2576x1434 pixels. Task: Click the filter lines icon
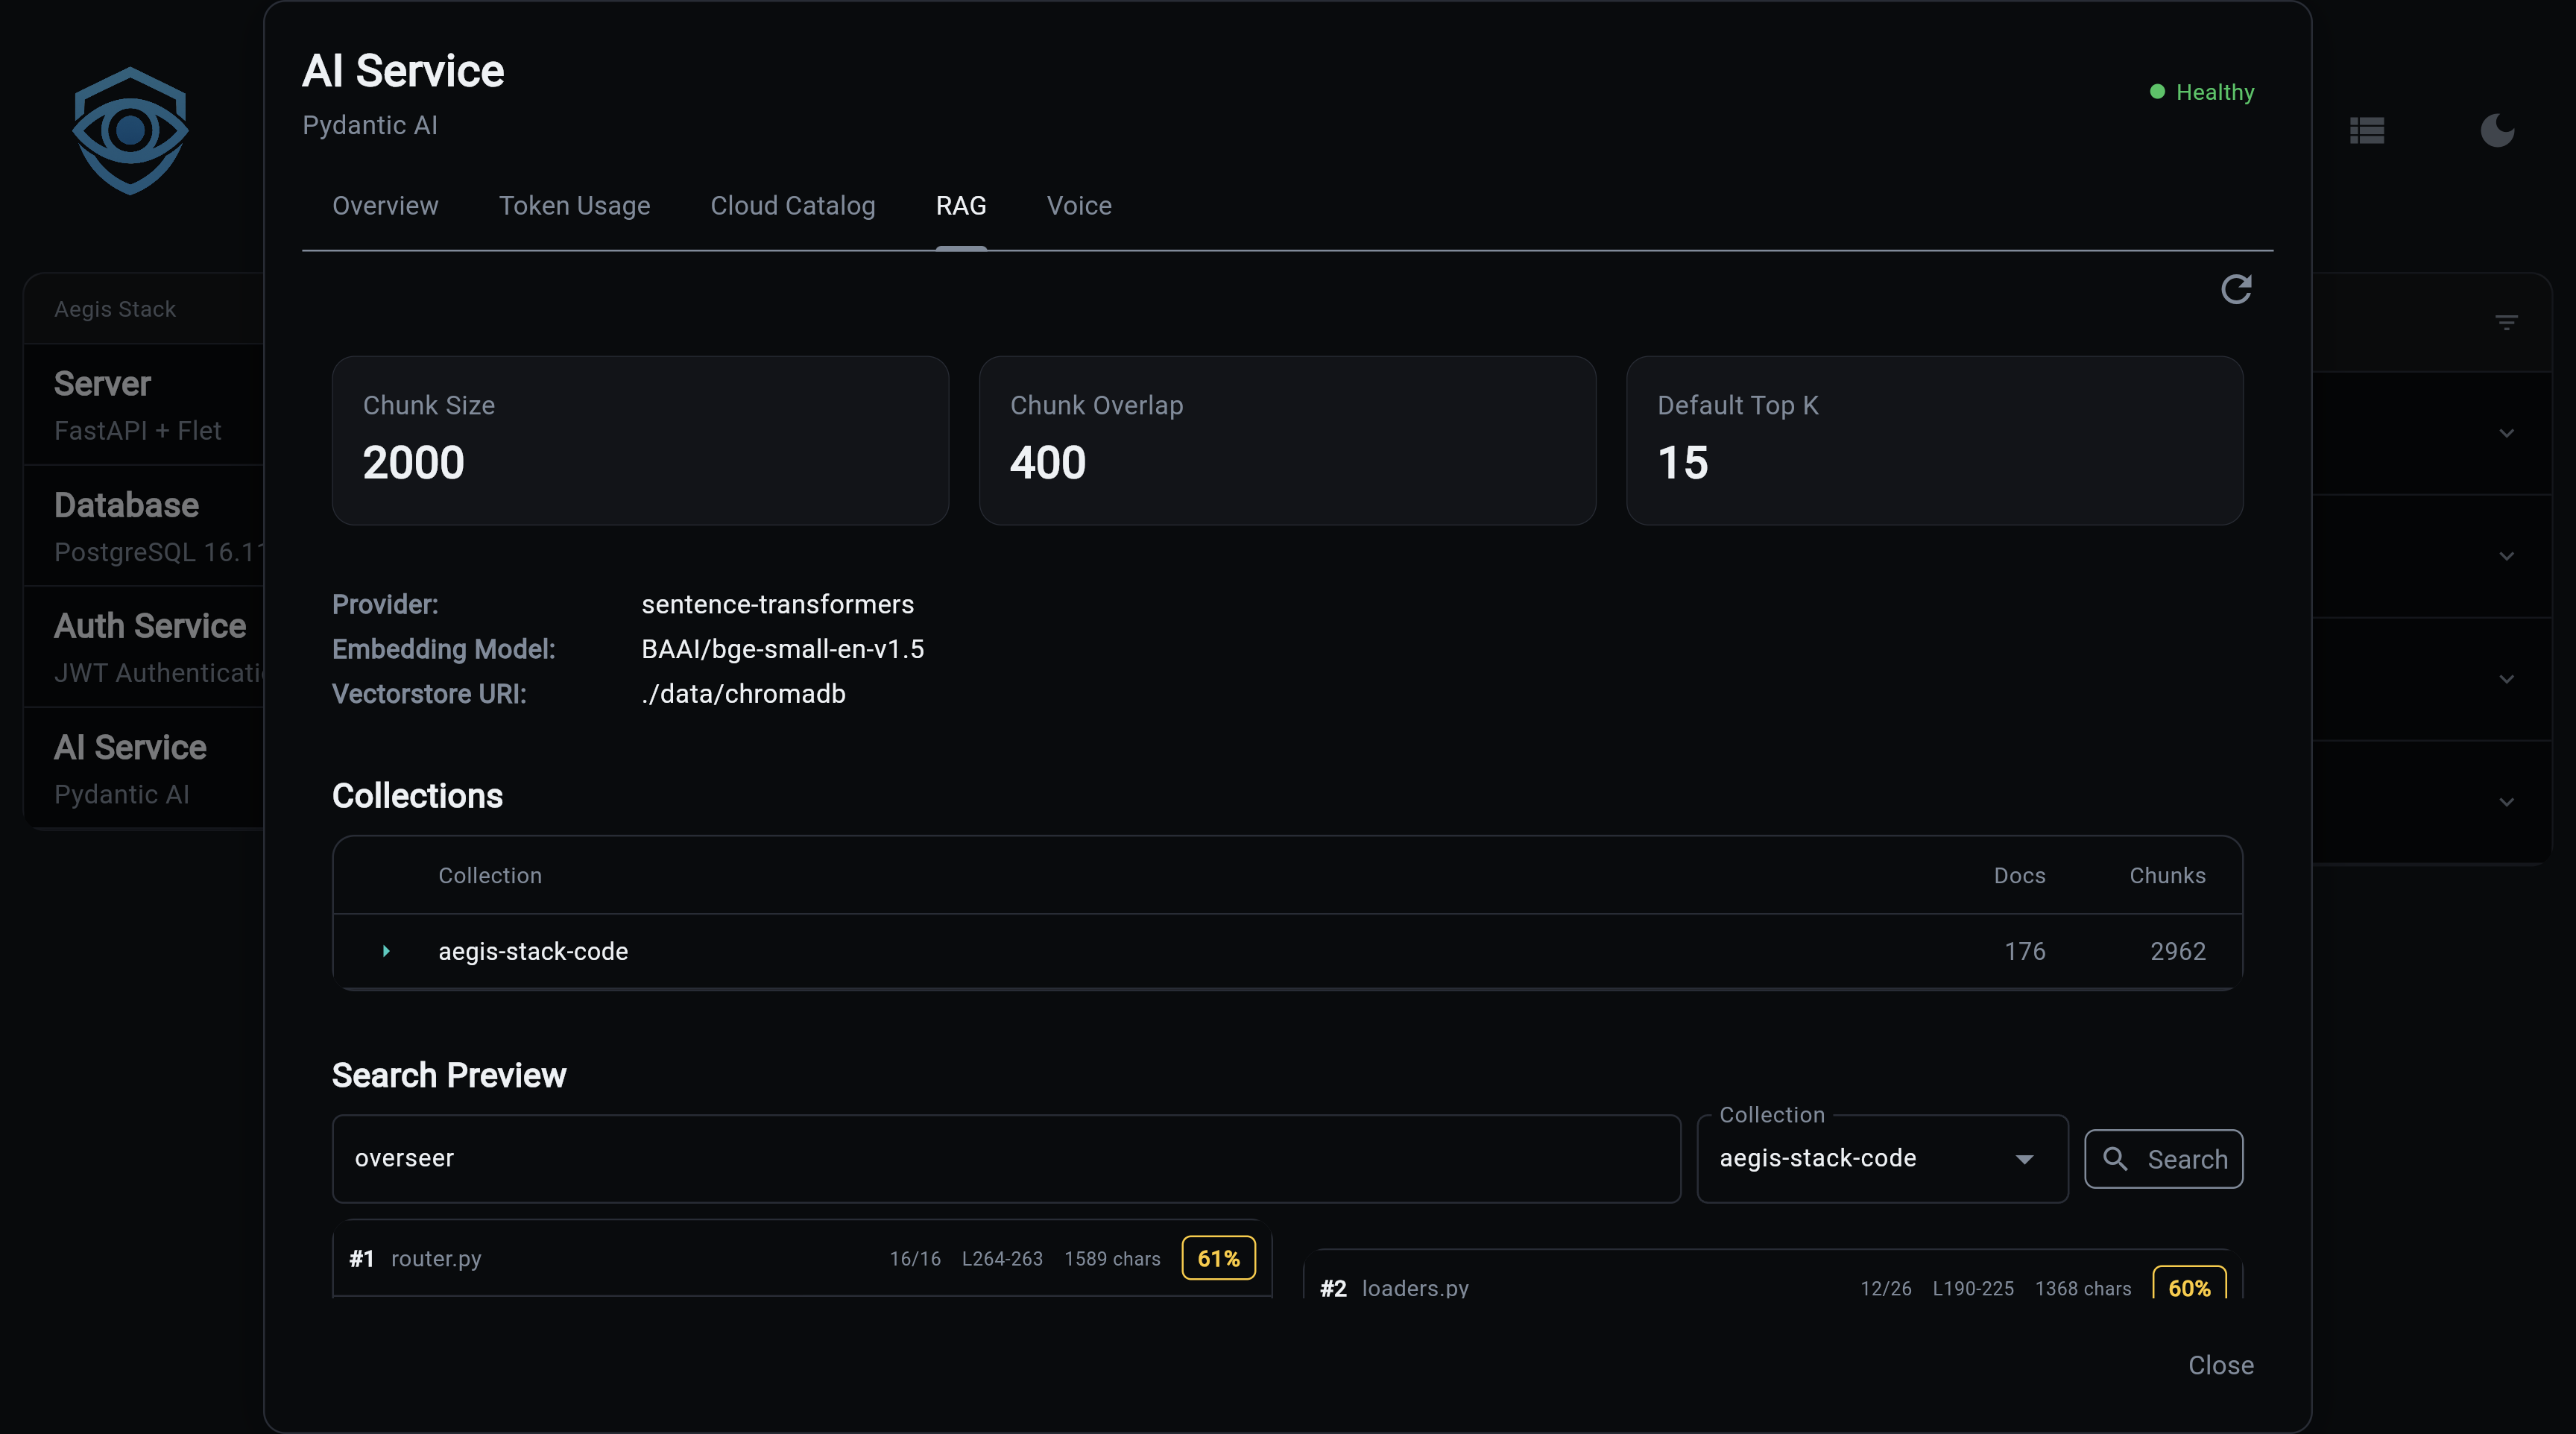point(2505,322)
